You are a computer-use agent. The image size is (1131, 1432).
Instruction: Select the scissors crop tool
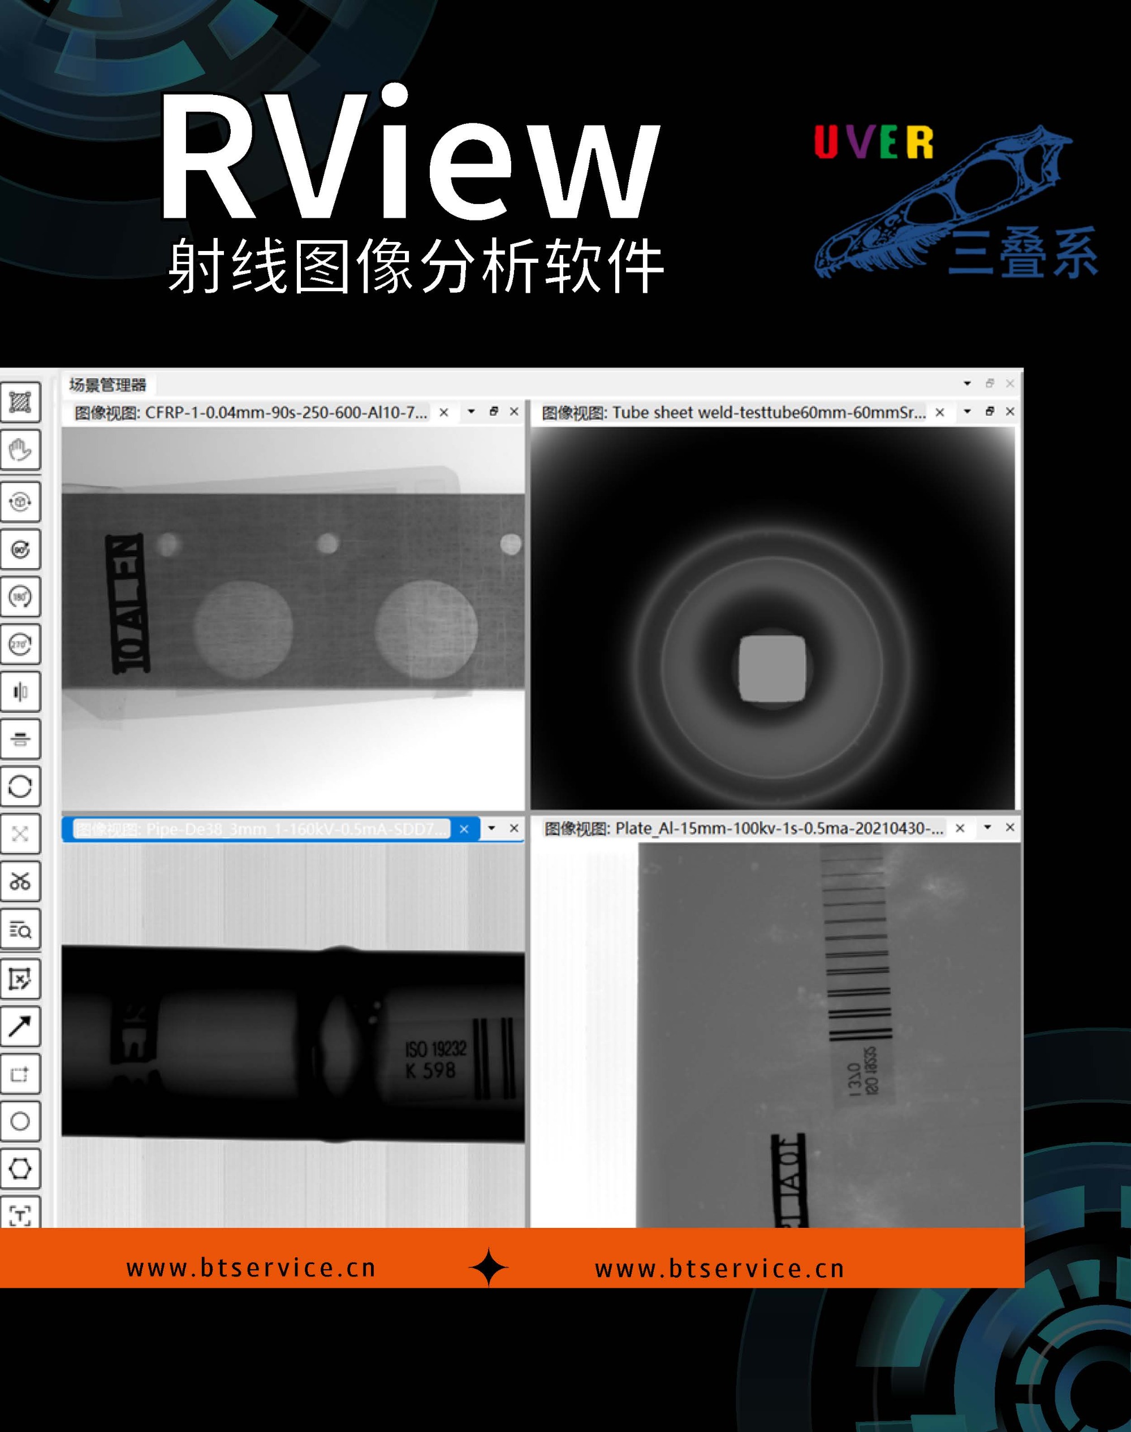coord(20,881)
